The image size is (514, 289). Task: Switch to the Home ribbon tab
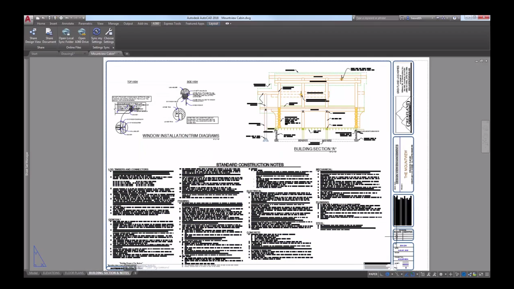tap(41, 23)
